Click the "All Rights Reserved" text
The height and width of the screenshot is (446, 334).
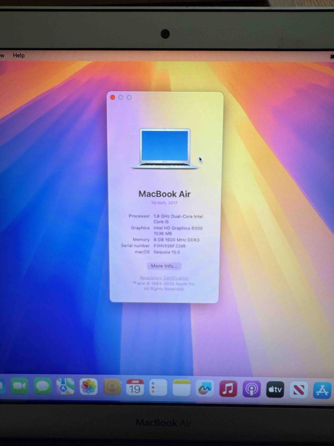click(164, 289)
